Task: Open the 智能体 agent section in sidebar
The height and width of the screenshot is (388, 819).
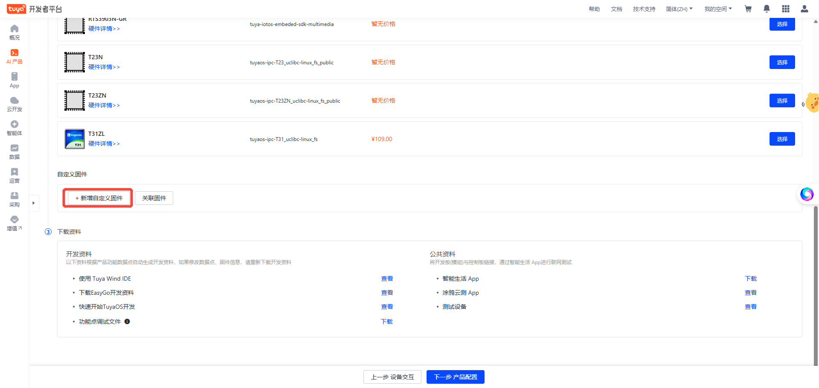Action: [x=15, y=128]
